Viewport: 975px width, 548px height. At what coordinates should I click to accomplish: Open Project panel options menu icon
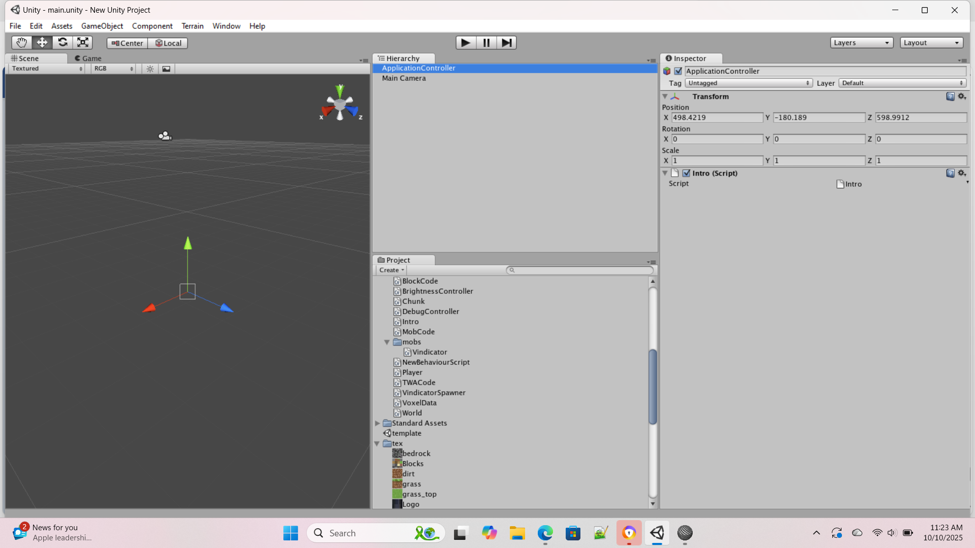651,262
